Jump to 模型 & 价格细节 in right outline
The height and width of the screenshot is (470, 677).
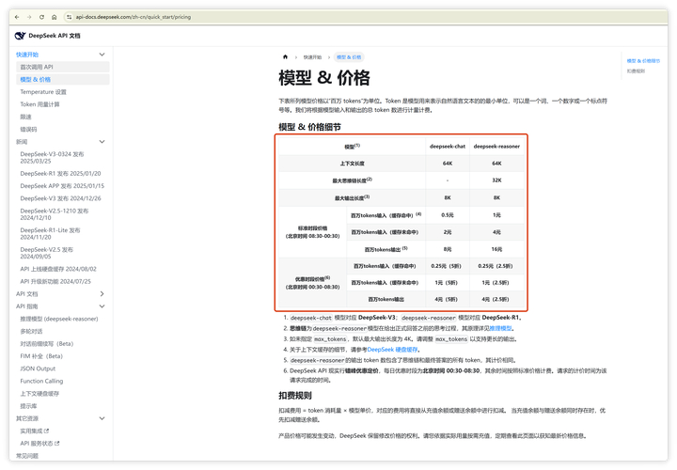coord(643,61)
